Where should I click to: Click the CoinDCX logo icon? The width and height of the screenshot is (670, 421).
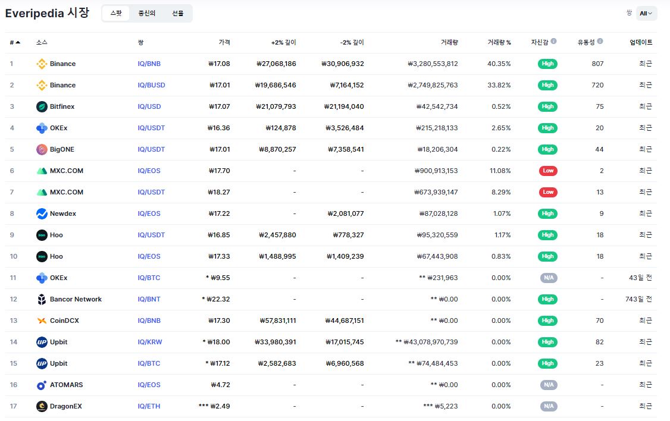click(42, 321)
